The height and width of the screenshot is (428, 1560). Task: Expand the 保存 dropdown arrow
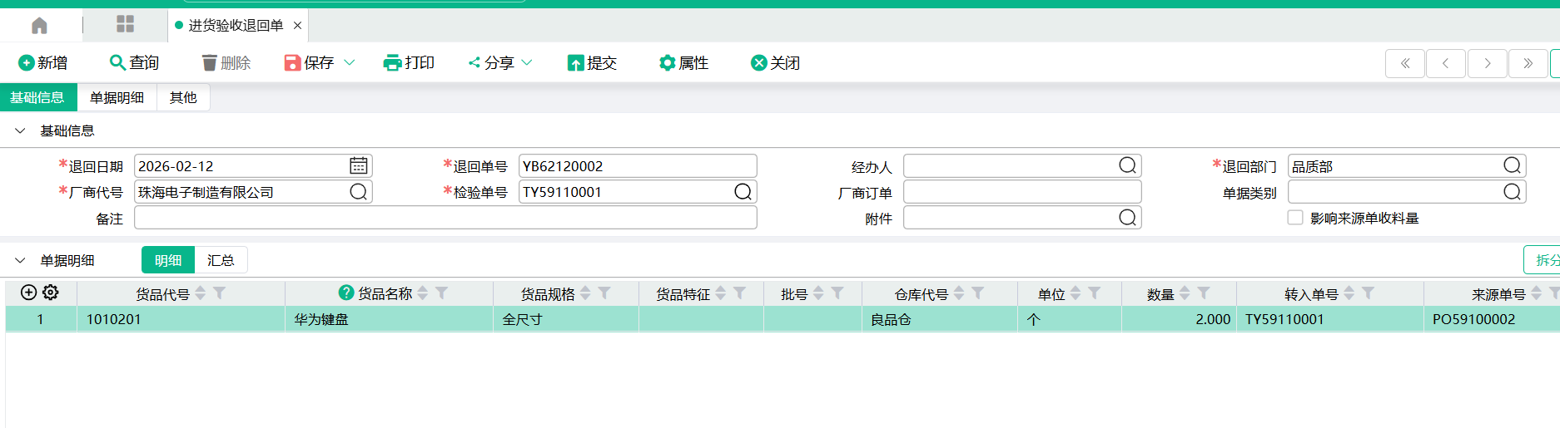[x=350, y=63]
